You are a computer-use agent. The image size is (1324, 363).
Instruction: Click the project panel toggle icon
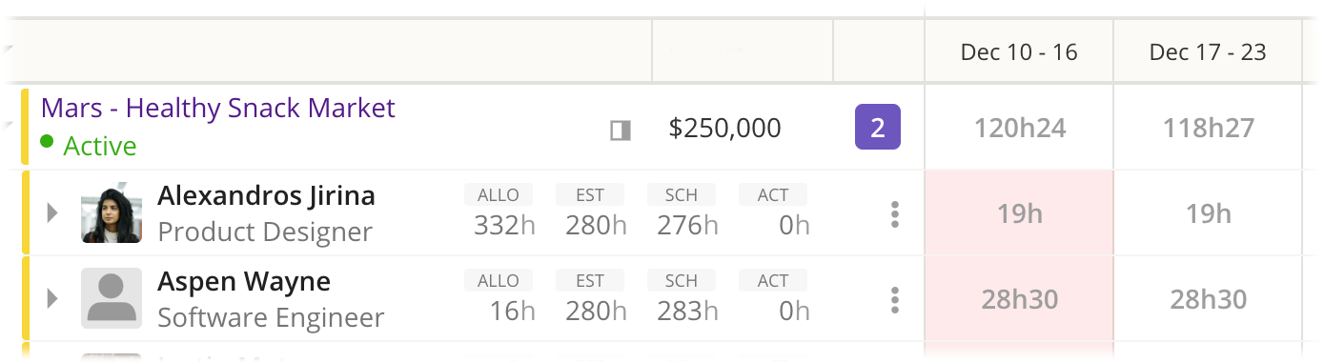click(621, 130)
